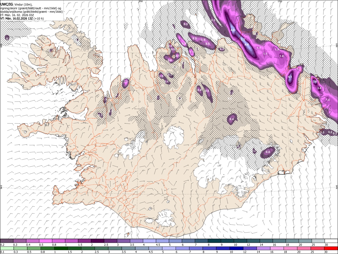Select the snowfall legend swatch labelled 3
This screenshot has height=254, width=338.
tap(123, 241)
